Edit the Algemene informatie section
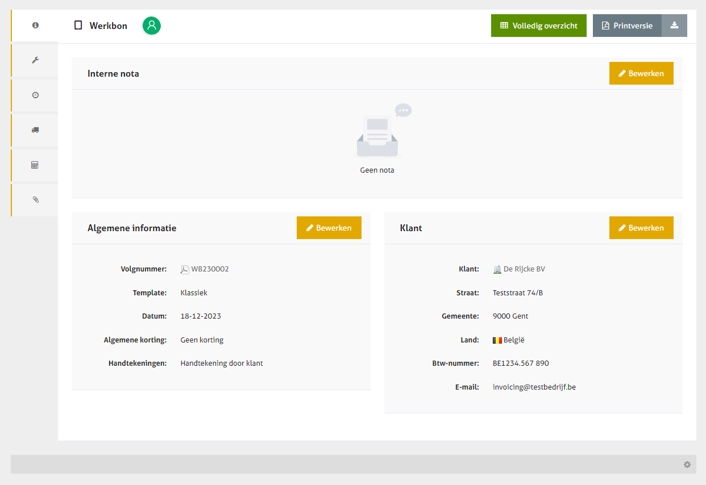 (x=329, y=228)
